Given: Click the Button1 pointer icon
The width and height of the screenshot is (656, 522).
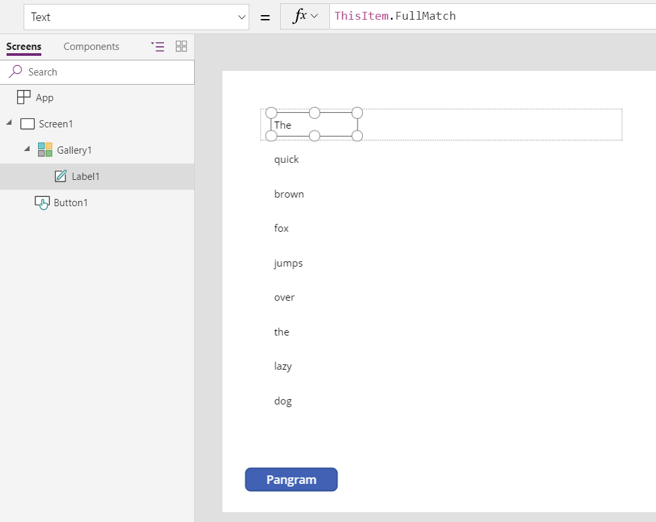Looking at the screenshot, I should pyautogui.click(x=42, y=203).
